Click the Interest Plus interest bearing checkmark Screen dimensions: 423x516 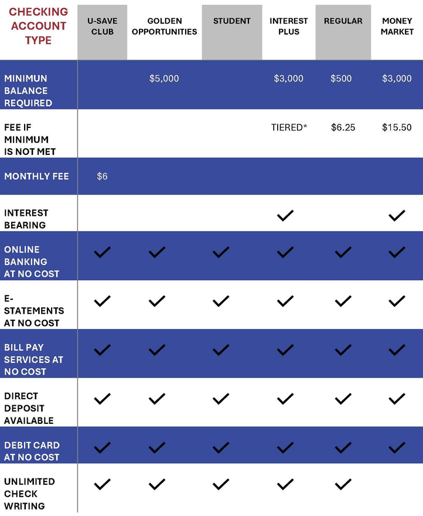pos(285,216)
